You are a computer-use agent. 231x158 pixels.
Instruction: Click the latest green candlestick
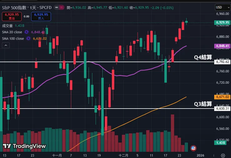[x=186, y=21]
